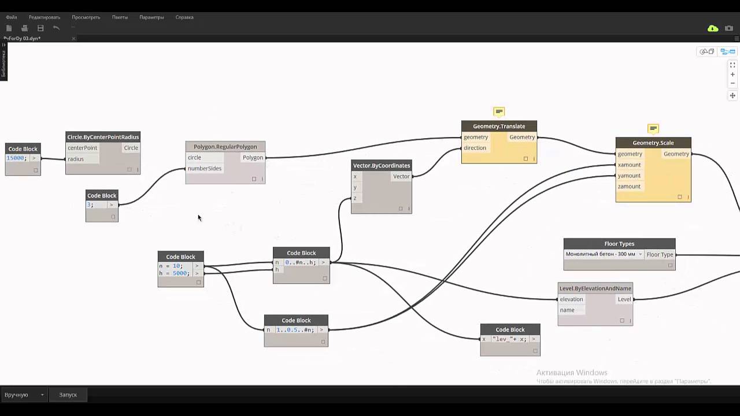The width and height of the screenshot is (740, 416).
Task: Switch to 3D geometry background view icon
Action: [706, 51]
